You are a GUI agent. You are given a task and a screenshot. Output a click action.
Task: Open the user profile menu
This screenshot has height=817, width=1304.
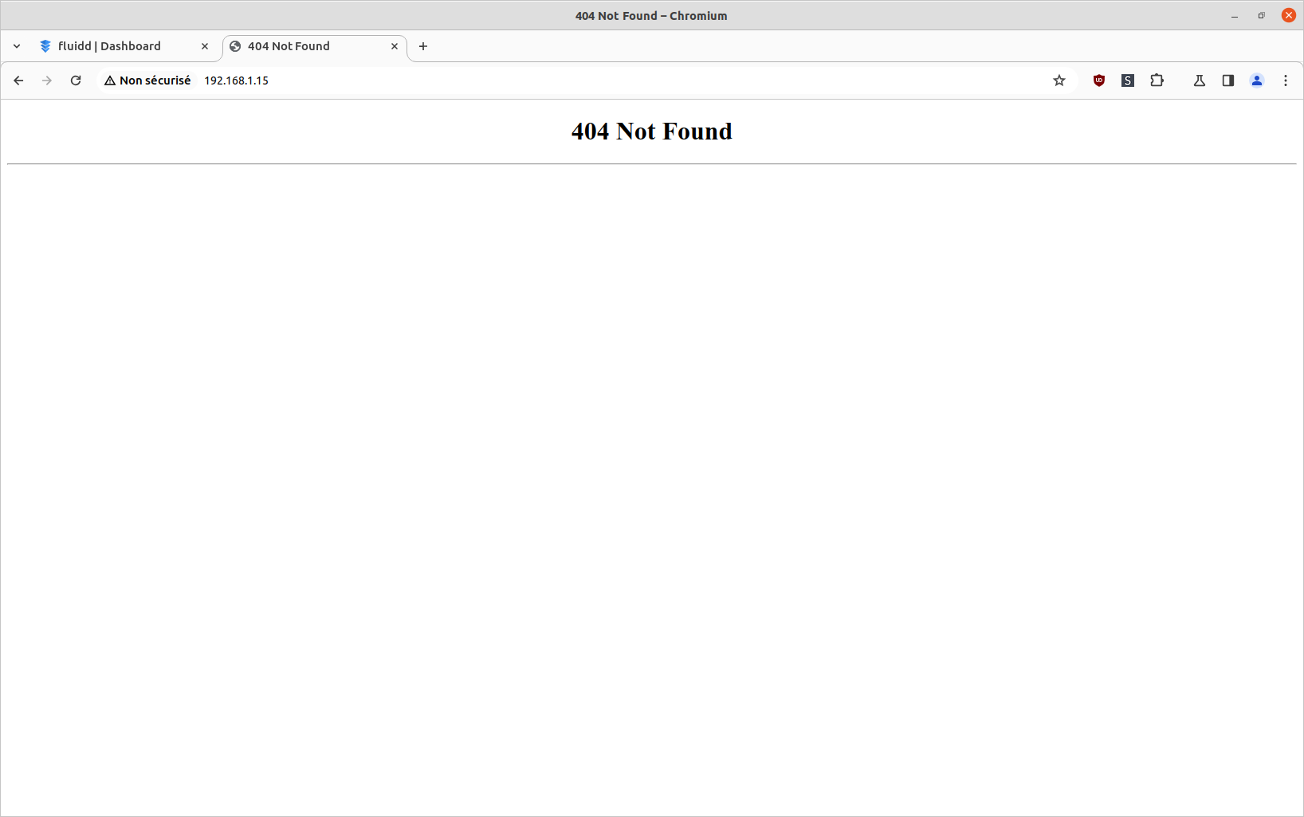(x=1257, y=81)
